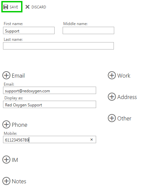141x193 pixels.
Task: Click the plus icon beside Work
Action: [112, 75]
